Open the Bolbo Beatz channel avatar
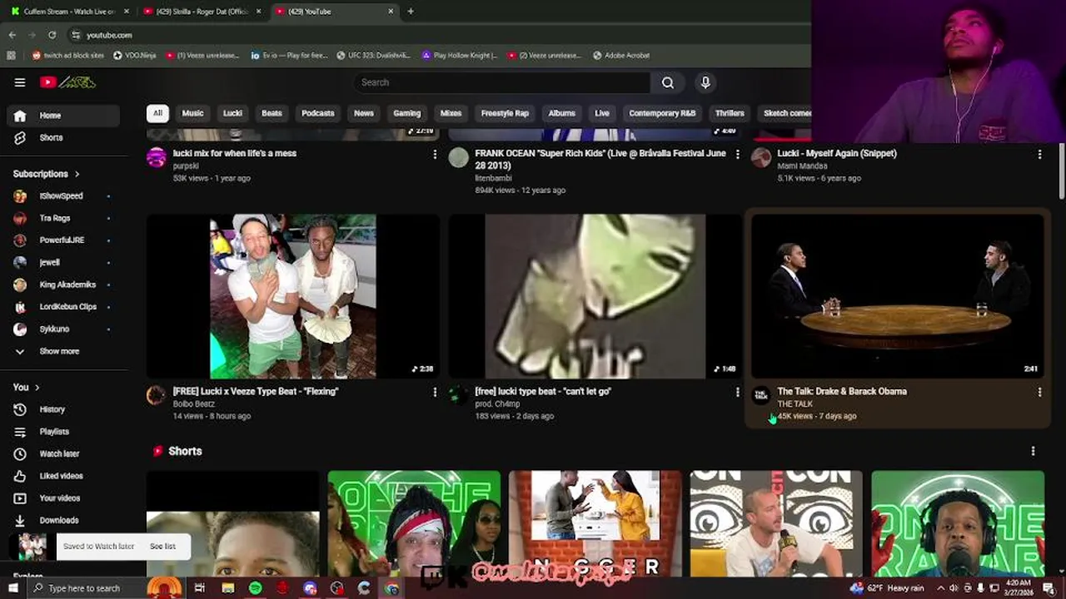This screenshot has height=599, width=1066. coord(156,395)
